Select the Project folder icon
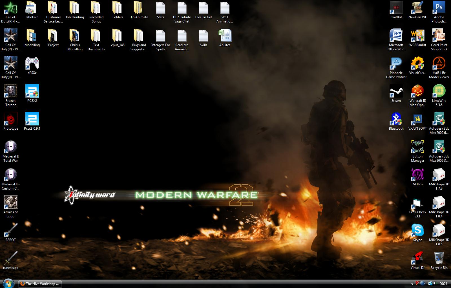The width and height of the screenshot is (451, 288). (53, 38)
